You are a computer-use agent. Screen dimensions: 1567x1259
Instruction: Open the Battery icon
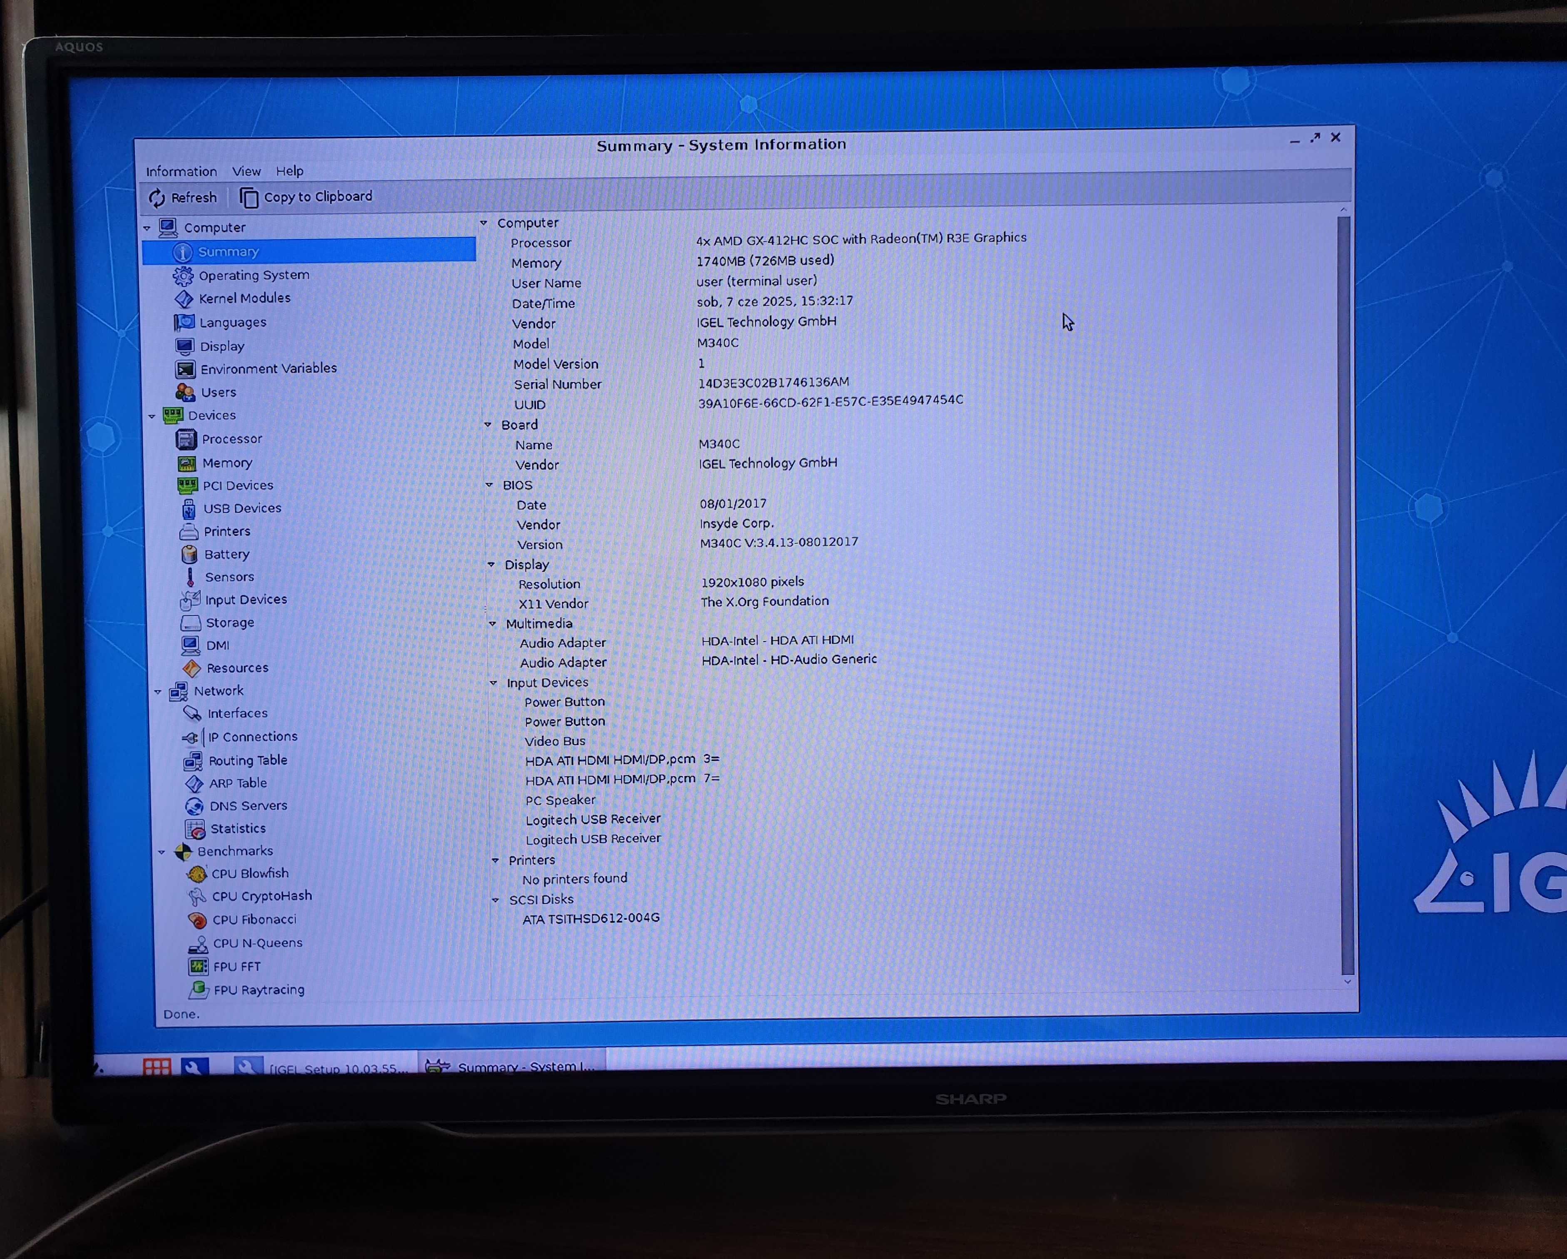point(189,554)
